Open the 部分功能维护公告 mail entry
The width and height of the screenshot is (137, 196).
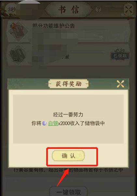68,32
